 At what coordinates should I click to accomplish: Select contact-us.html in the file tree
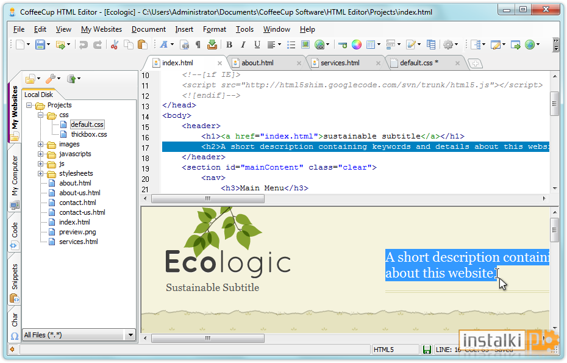pos(82,213)
